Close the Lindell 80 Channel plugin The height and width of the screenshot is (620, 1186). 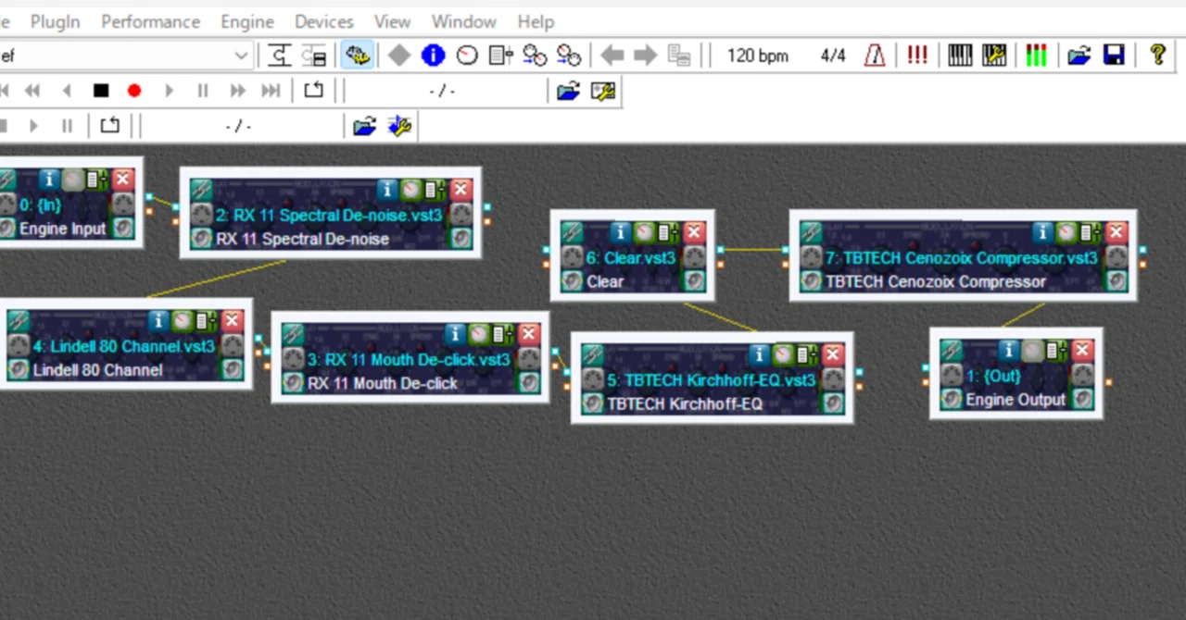coord(232,321)
